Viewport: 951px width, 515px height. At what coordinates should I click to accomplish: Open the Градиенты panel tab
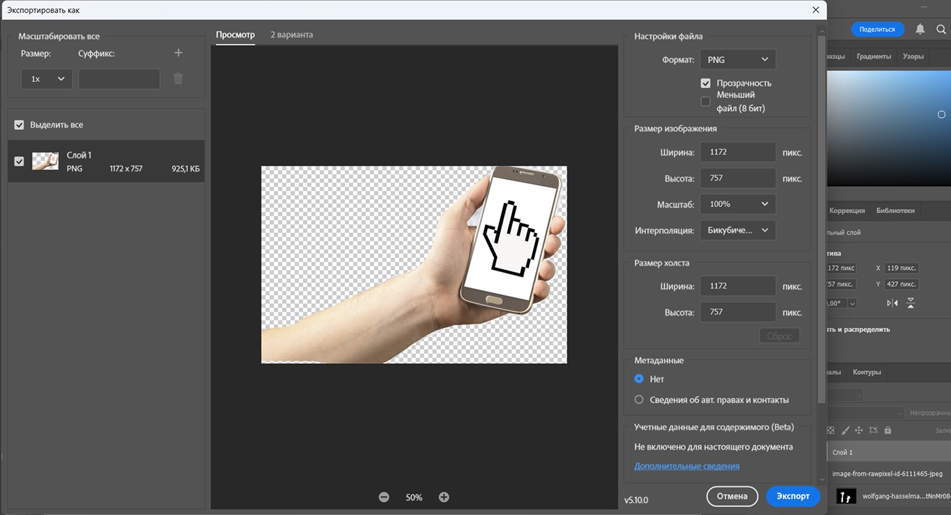coord(874,56)
